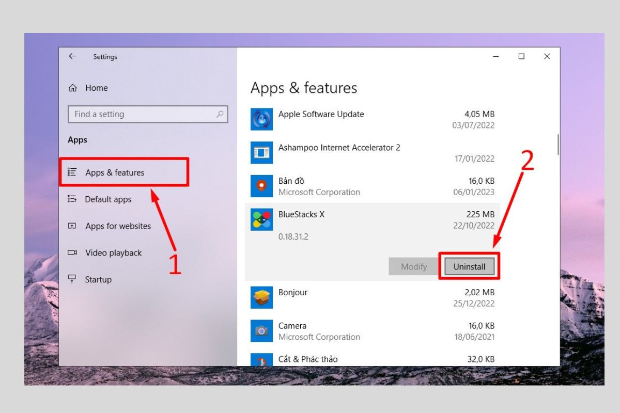Viewport: 620px width, 413px height.
Task: Select the Cắt & Phác thảo app name
Action: coord(308,359)
